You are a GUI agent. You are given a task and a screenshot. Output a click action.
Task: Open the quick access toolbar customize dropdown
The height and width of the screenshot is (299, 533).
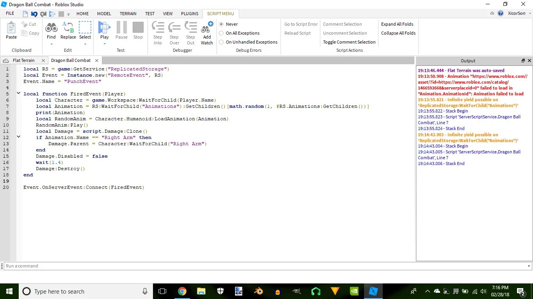click(x=68, y=14)
